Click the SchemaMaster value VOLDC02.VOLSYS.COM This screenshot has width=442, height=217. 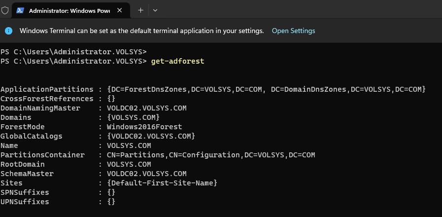click(146, 174)
